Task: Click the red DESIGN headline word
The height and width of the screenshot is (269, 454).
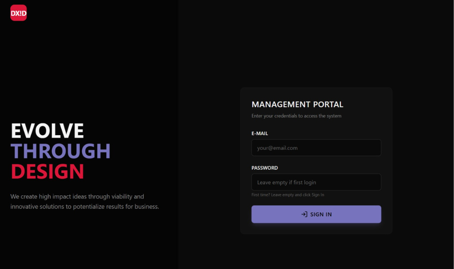Action: pyautogui.click(x=47, y=172)
